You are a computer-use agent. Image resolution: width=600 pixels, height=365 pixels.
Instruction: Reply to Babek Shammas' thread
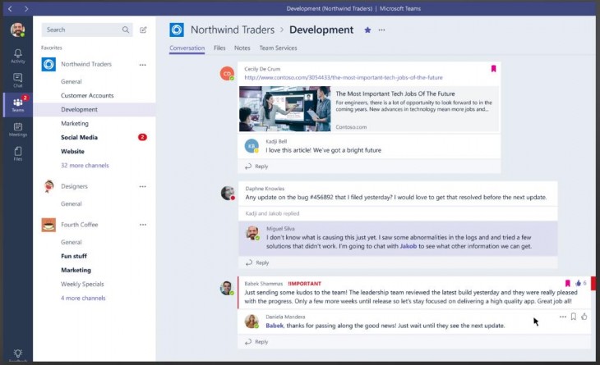pyautogui.click(x=257, y=342)
